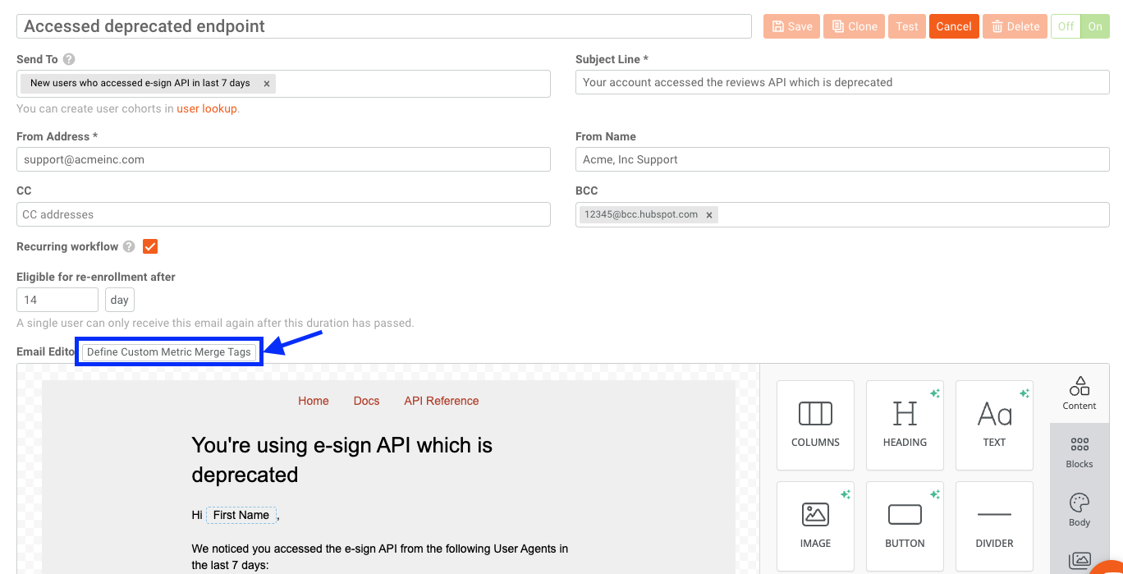Click the From Address field

point(283,159)
